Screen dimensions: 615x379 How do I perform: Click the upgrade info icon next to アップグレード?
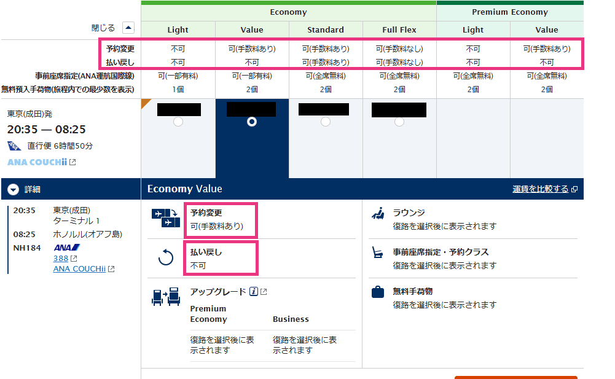tap(254, 292)
